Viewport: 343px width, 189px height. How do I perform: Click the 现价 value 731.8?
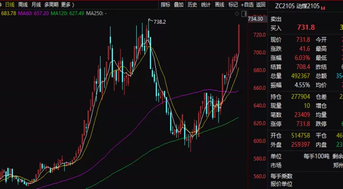[x=303, y=40]
